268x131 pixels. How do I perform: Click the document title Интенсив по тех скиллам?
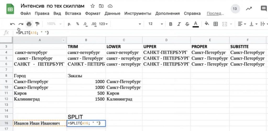[52, 6]
